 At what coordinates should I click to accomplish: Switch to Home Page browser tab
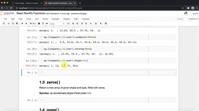tap(26, 3)
